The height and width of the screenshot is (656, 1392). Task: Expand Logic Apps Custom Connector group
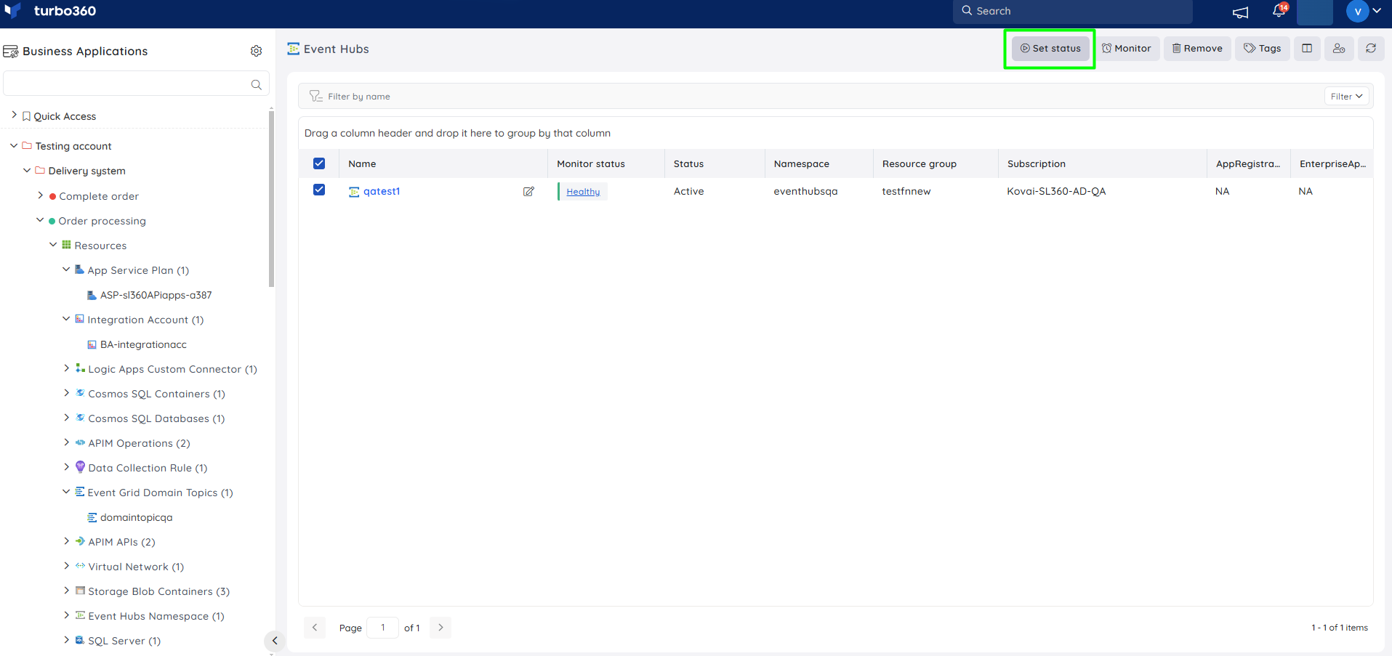66,368
